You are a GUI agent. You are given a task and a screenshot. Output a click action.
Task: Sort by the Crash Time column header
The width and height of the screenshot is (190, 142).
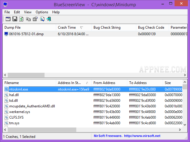[x=74, y=28]
